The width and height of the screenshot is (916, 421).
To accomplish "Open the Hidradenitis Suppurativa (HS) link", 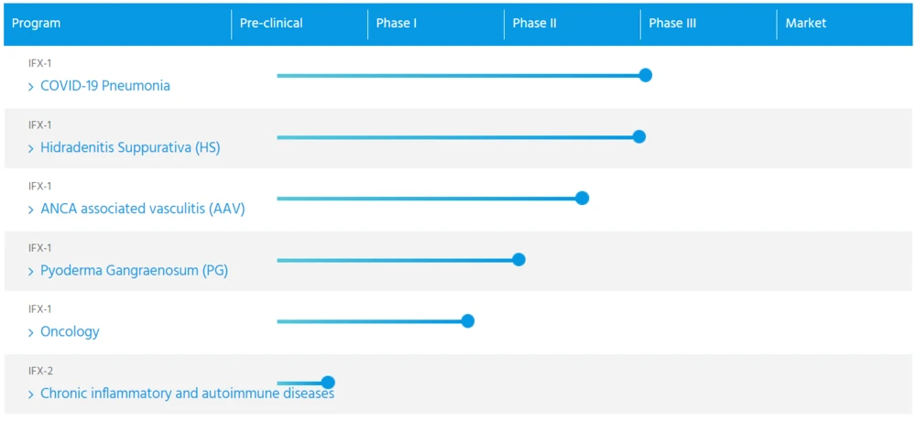I will [130, 147].
